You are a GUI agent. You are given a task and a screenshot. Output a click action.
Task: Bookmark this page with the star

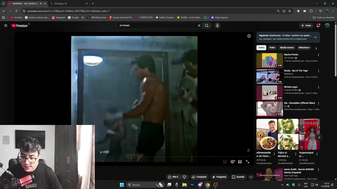290,11
